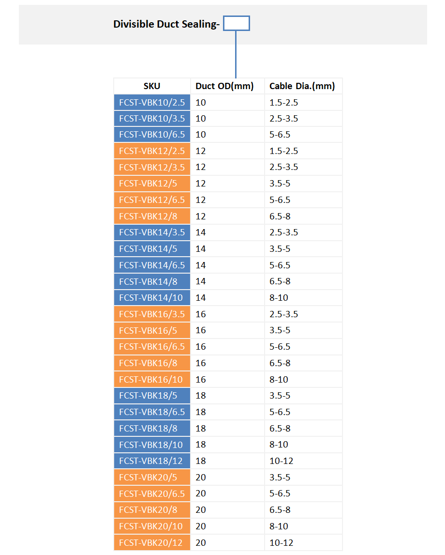This screenshot has width=445, height=555.
Task: Pick the FCST-VBK16/6.5 SKU cell
Action: (152, 347)
